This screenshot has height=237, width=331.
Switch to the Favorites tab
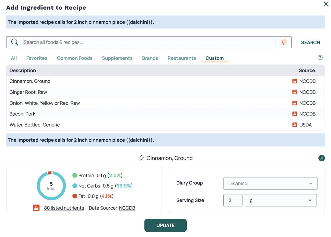tap(37, 58)
